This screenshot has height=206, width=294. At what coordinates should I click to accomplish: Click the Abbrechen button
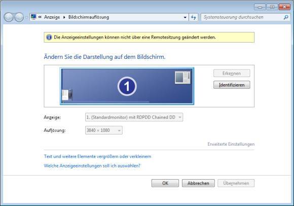coord(198,183)
